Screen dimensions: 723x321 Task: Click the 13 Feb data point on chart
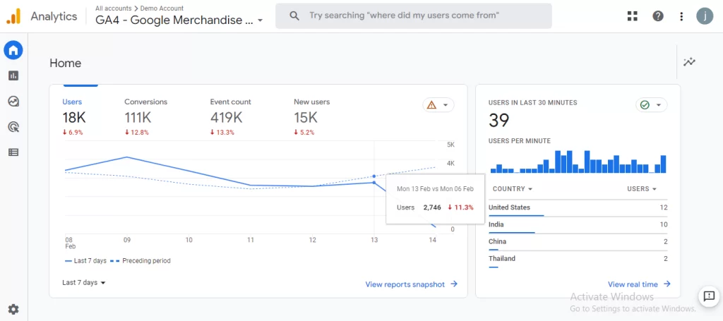(x=374, y=183)
